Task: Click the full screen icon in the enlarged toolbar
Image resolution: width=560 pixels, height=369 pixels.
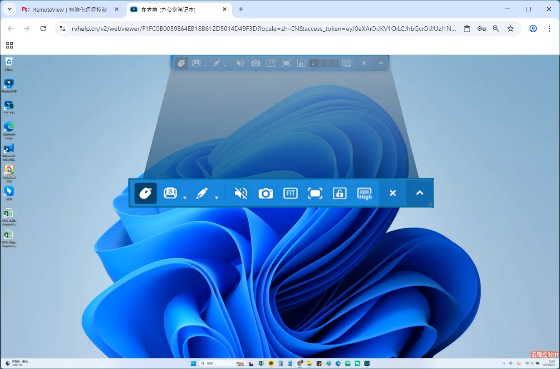Action: pos(315,194)
